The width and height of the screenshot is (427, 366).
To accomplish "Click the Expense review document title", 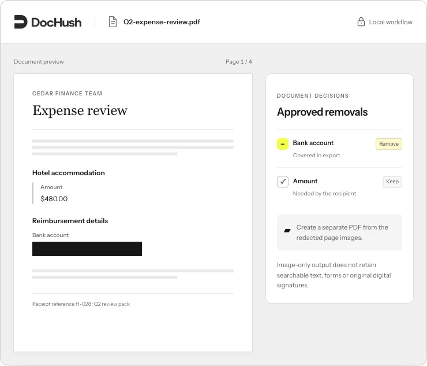I will tap(80, 110).
